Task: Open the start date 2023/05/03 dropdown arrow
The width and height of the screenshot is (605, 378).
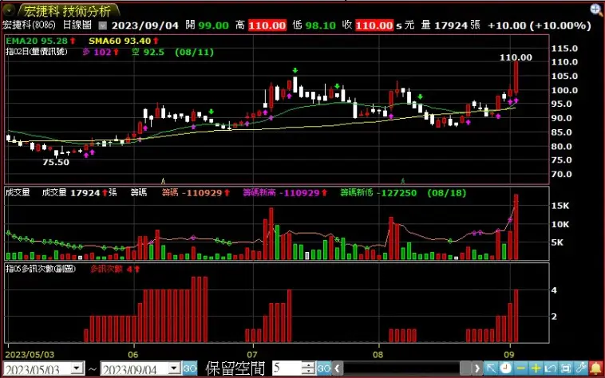Action: (x=77, y=368)
